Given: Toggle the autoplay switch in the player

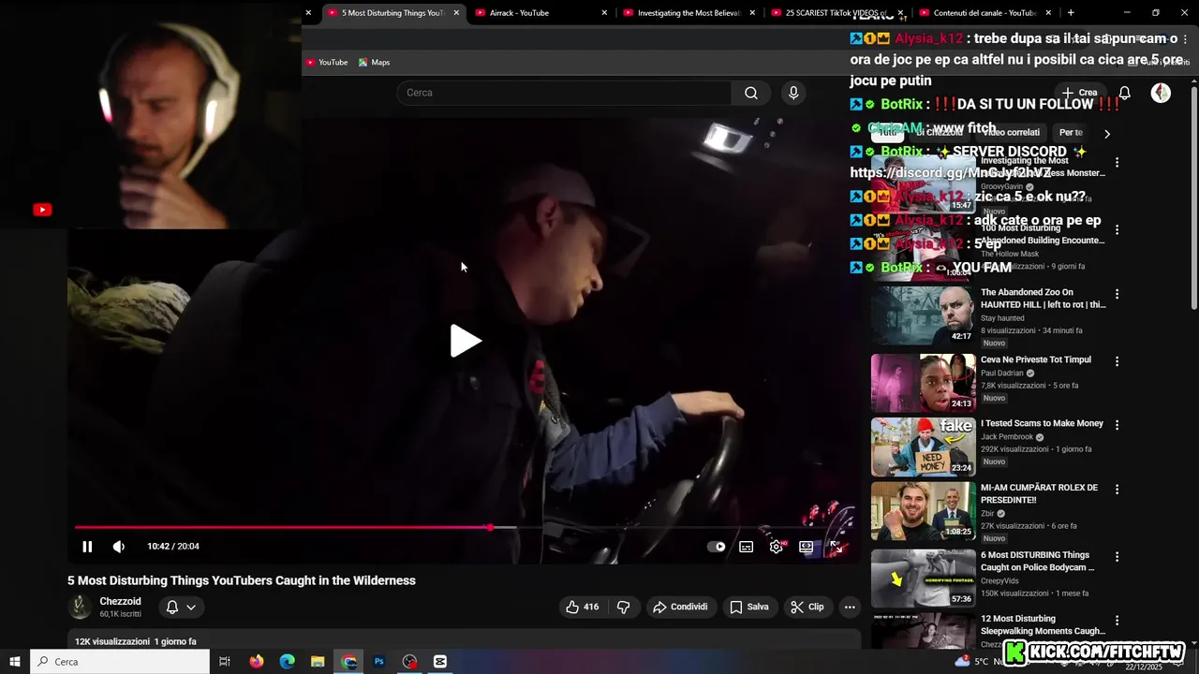Looking at the screenshot, I should [717, 547].
